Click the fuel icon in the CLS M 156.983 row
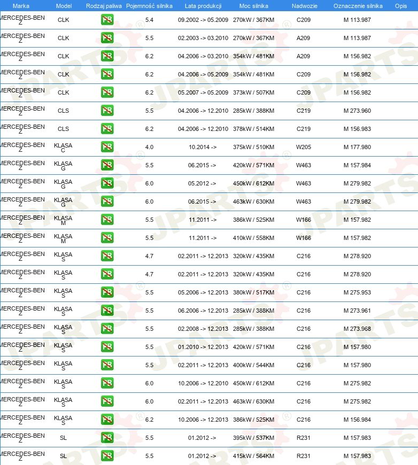Screen dimensions: 418x465 pyautogui.click(x=107, y=129)
